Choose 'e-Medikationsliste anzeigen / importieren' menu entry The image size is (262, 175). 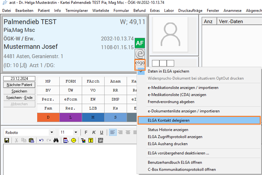point(183,88)
